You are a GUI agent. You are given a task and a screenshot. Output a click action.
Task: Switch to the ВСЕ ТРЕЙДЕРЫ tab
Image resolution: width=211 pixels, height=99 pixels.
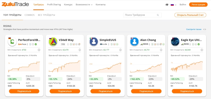point(46,15)
